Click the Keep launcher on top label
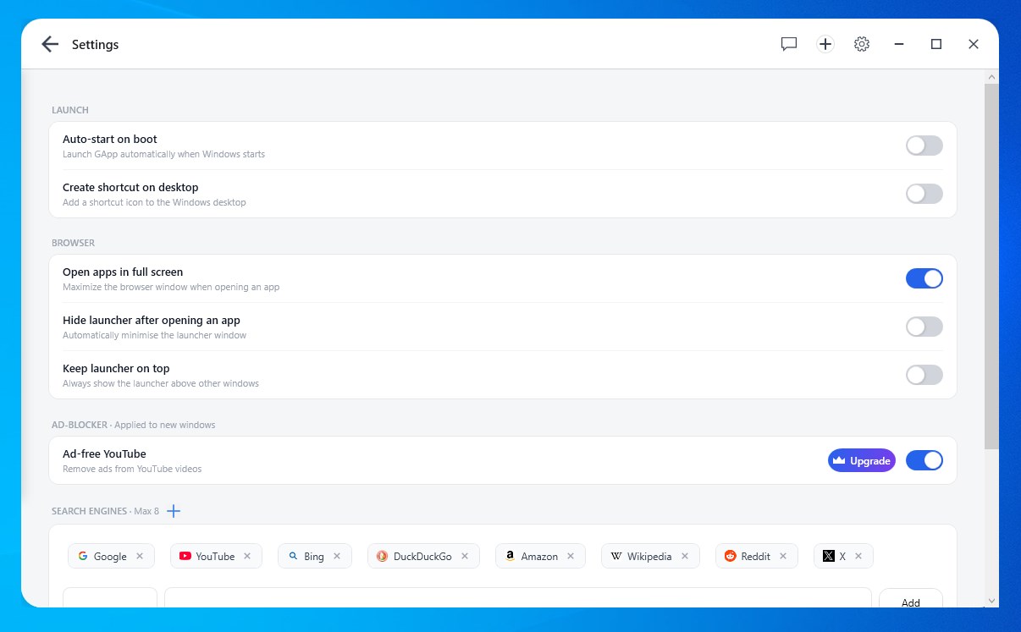The image size is (1021, 632). [116, 368]
